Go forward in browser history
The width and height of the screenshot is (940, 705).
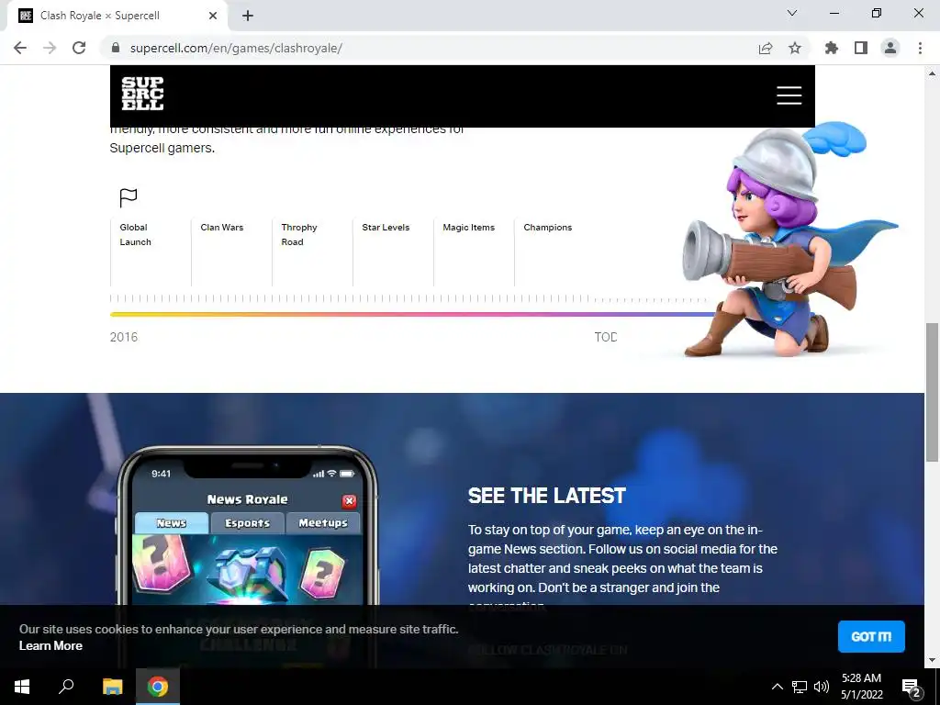[x=50, y=48]
